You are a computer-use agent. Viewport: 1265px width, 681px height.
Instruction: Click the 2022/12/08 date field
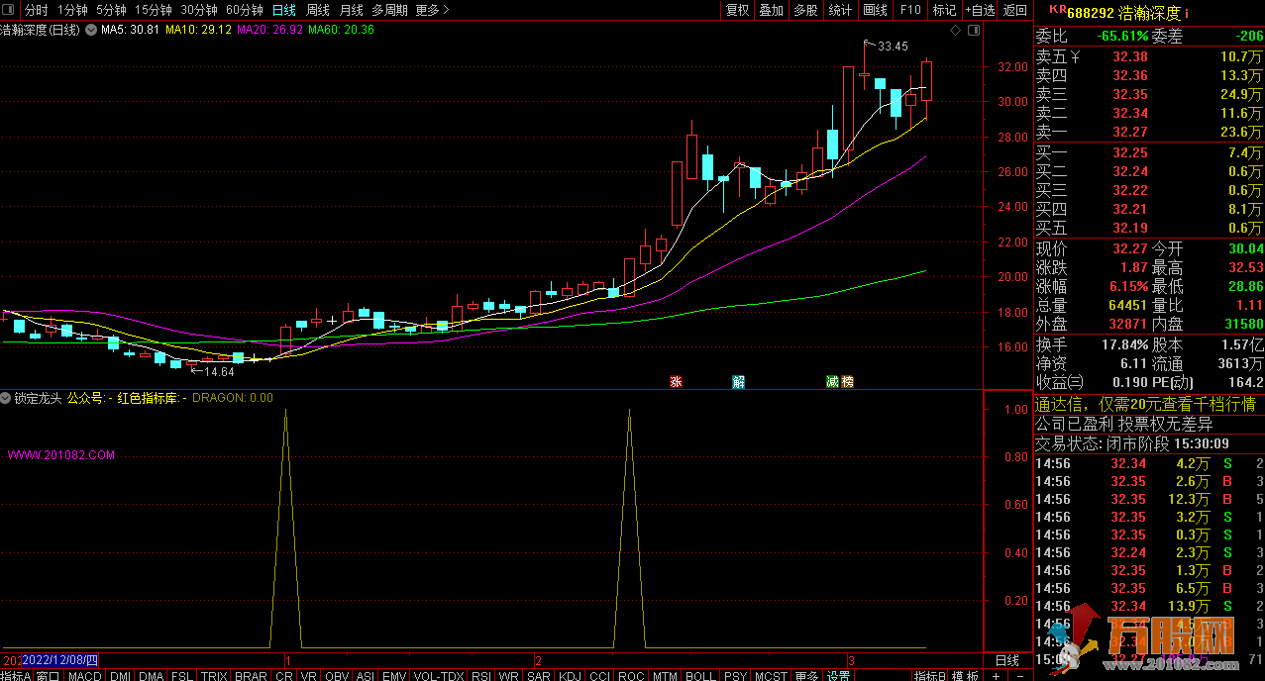(59, 660)
